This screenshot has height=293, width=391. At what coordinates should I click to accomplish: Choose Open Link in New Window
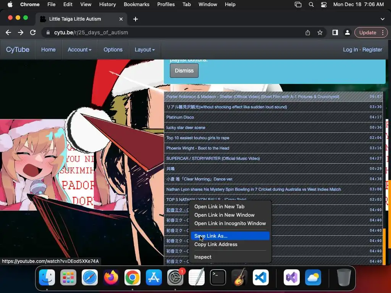230,215
